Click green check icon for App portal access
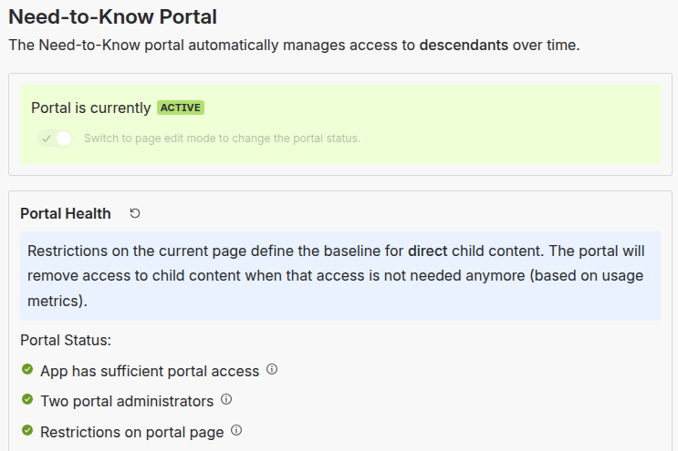 (x=27, y=371)
